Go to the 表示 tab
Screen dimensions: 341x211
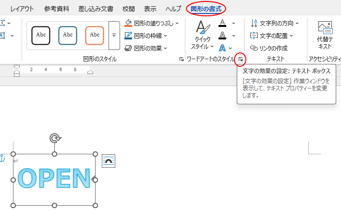click(x=150, y=9)
